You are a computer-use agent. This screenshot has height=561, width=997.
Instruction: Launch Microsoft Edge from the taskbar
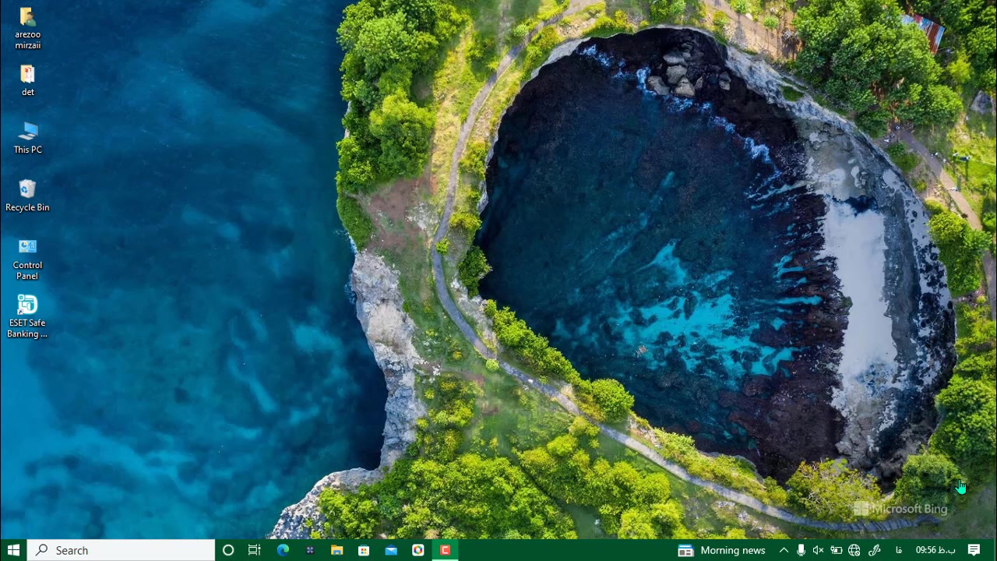pos(283,550)
